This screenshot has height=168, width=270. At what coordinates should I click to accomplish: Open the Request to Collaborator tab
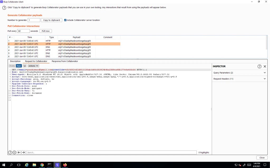click(36, 61)
